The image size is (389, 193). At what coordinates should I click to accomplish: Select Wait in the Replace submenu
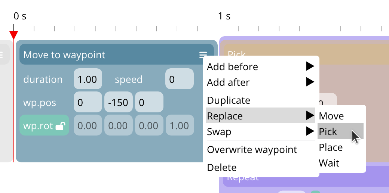(x=329, y=163)
